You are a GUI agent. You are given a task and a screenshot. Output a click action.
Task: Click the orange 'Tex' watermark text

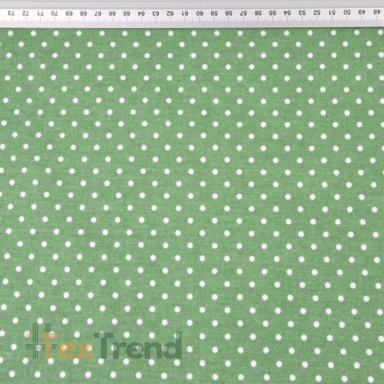tap(66, 346)
